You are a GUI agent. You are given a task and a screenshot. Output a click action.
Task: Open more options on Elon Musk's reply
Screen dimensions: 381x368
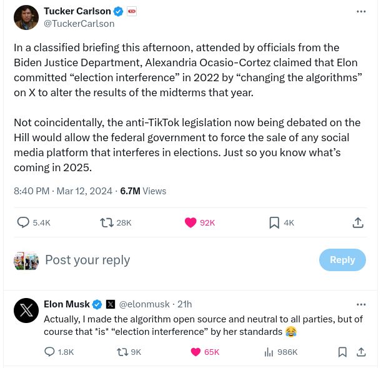point(361,304)
